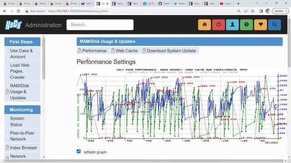The height and width of the screenshot is (163, 291).
Task: Open Load Web Pages, Crawler link
Action: click(x=22, y=71)
